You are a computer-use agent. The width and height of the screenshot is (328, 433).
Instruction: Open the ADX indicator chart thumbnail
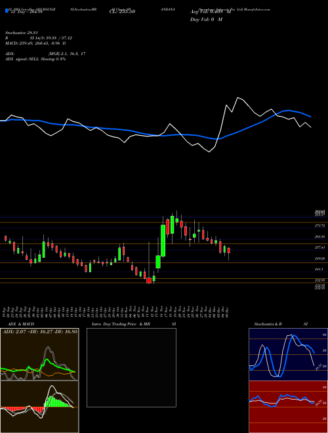[x=39, y=354]
